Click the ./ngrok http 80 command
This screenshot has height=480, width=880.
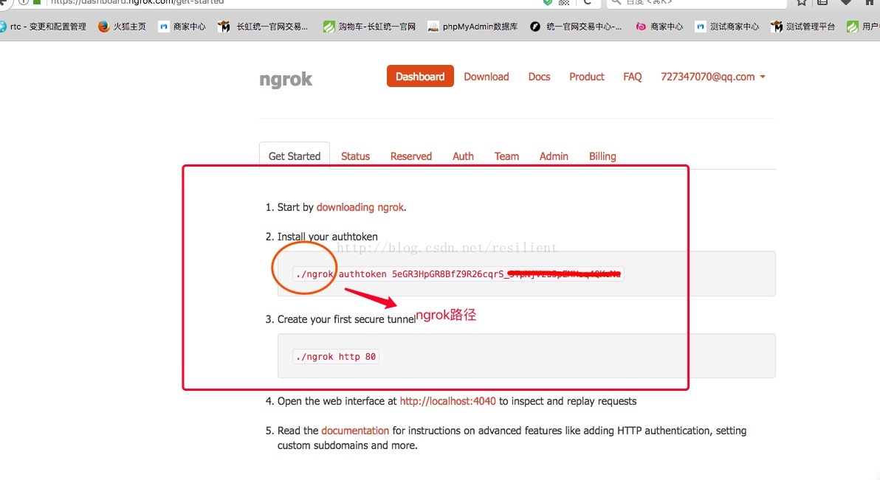pyautogui.click(x=336, y=357)
